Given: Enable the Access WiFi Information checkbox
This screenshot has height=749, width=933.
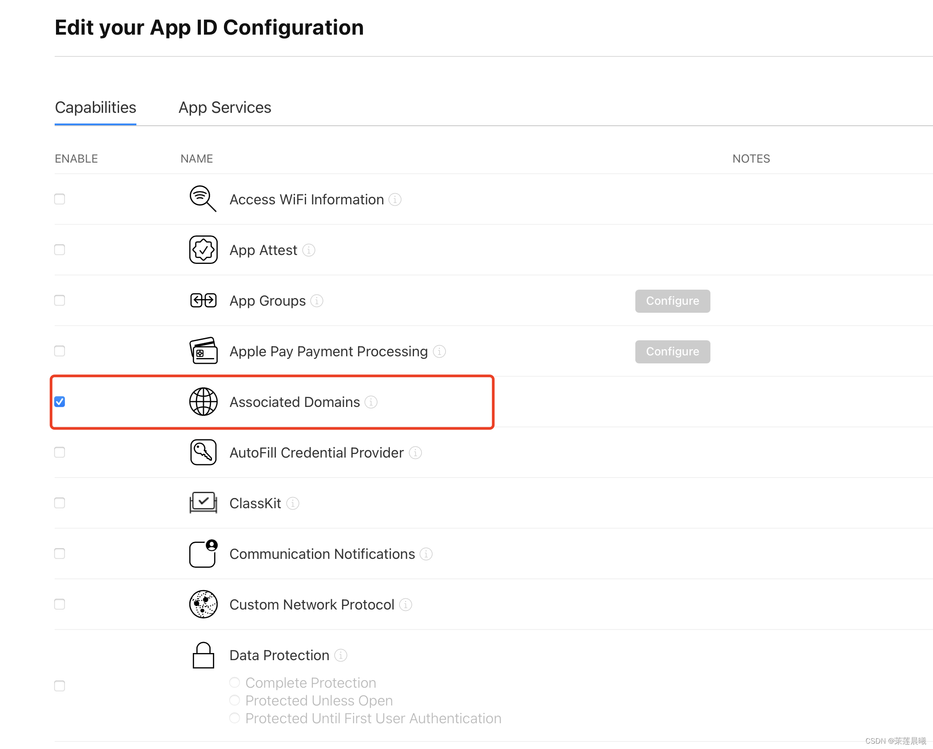Looking at the screenshot, I should pyautogui.click(x=60, y=199).
